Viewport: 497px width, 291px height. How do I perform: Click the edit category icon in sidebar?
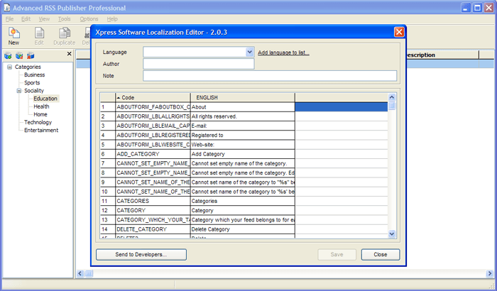(x=19, y=56)
